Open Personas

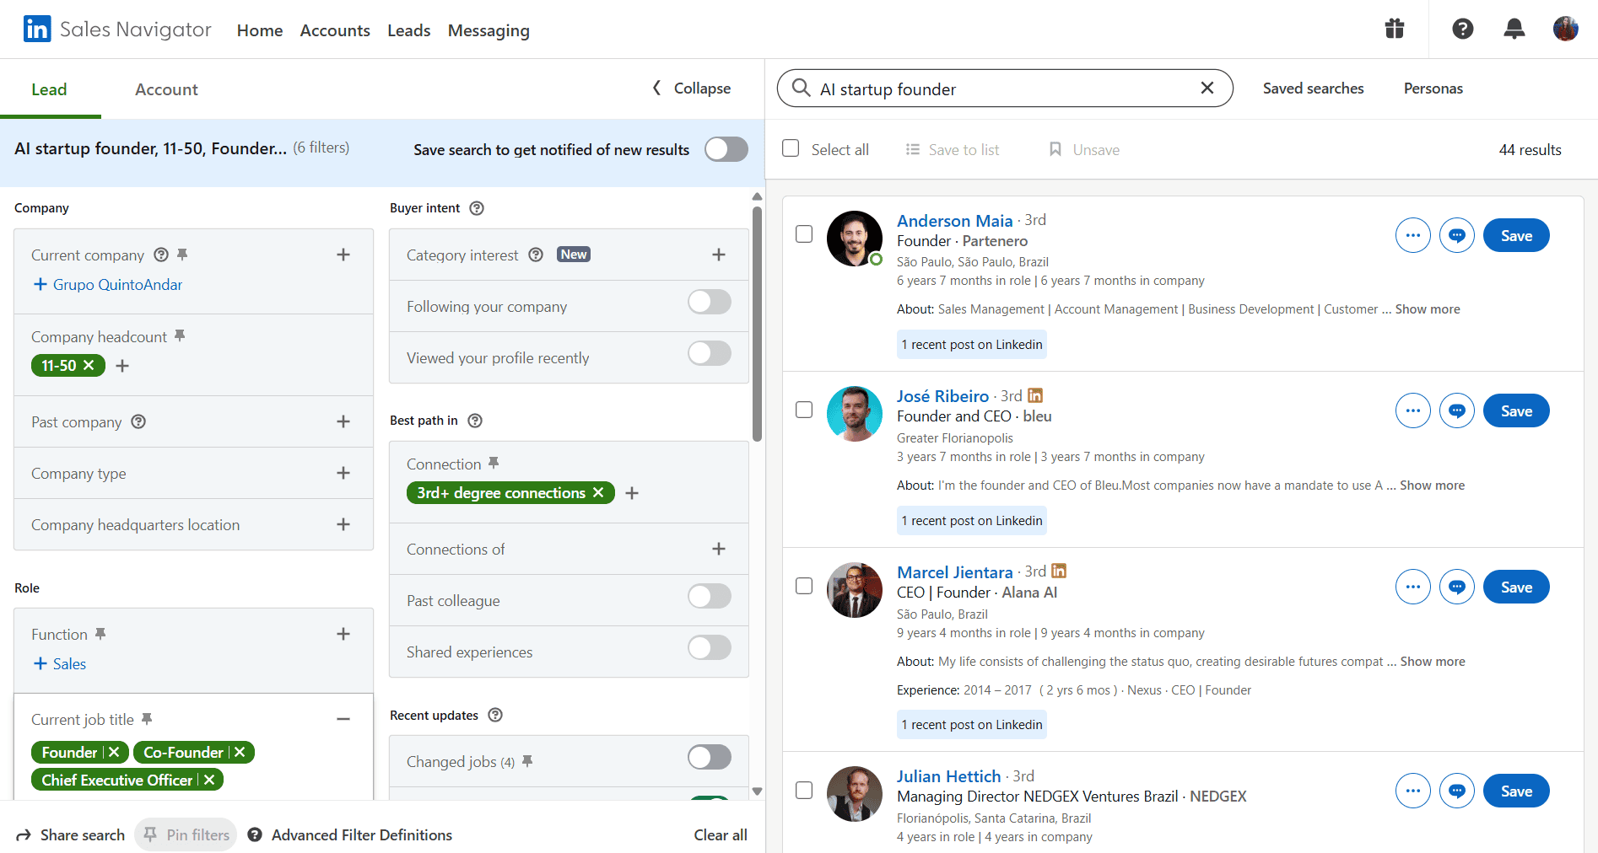tap(1433, 89)
